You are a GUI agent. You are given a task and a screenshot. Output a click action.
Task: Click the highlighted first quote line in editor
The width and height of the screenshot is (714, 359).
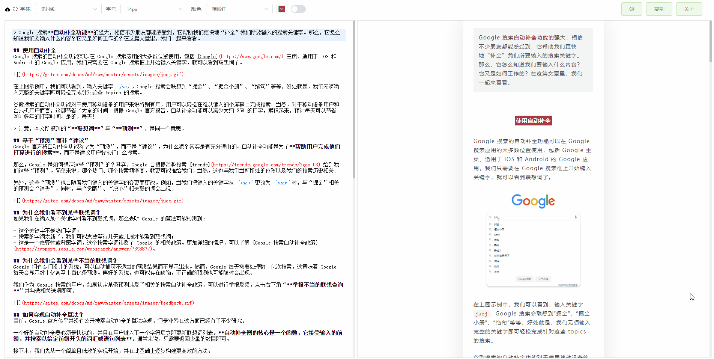[179, 35]
